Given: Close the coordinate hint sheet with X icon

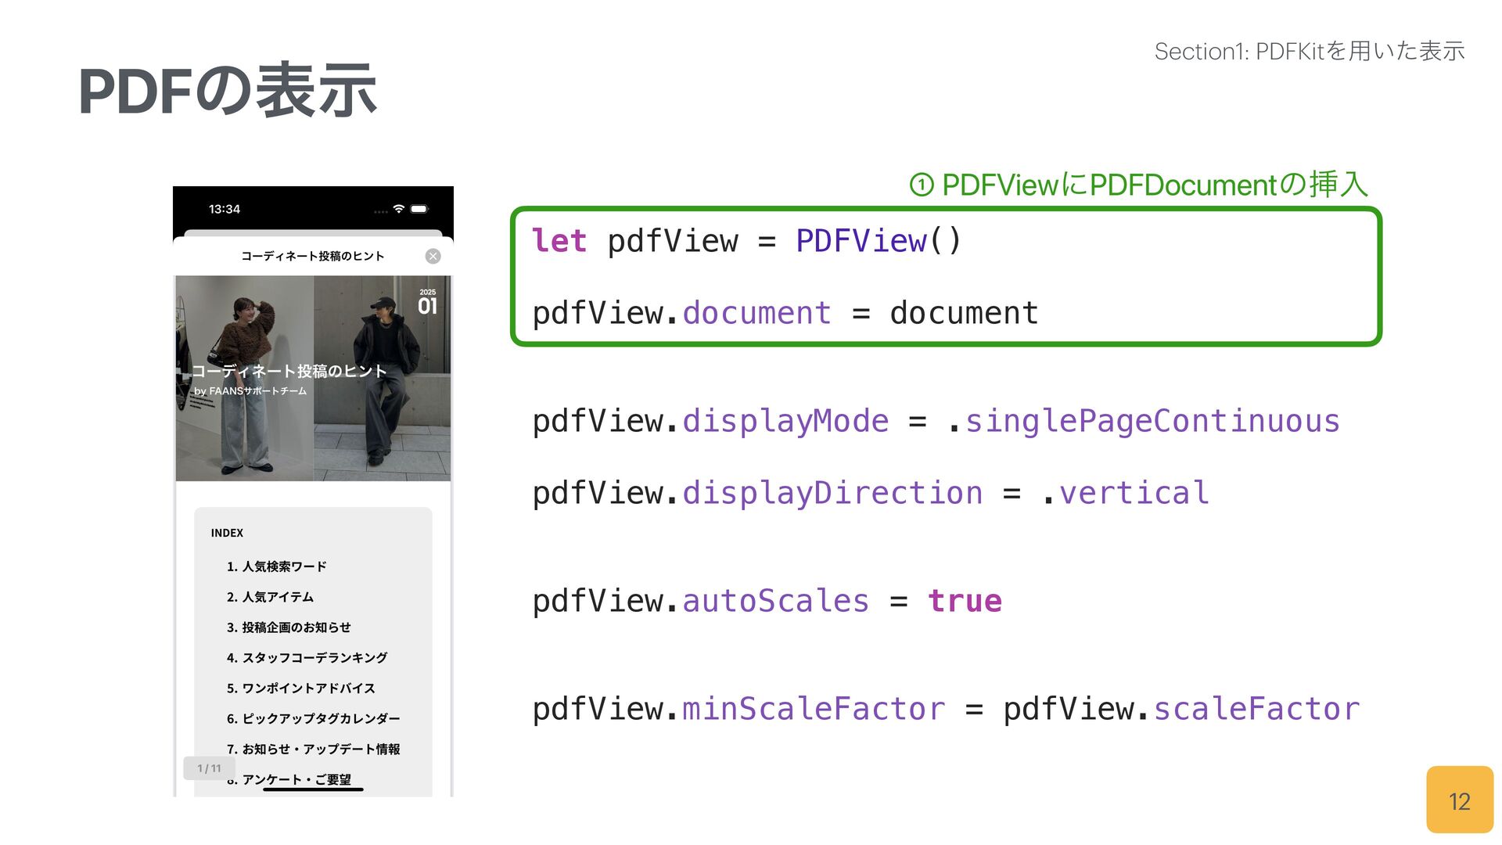Looking at the screenshot, I should tap(433, 257).
